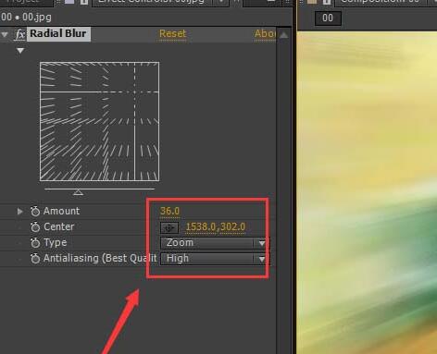This screenshot has width=437, height=354.
Task: Open About for Radial Blur
Action: [x=265, y=33]
